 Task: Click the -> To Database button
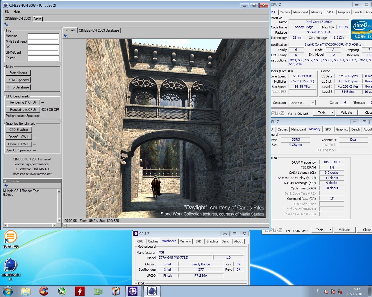click(x=18, y=87)
